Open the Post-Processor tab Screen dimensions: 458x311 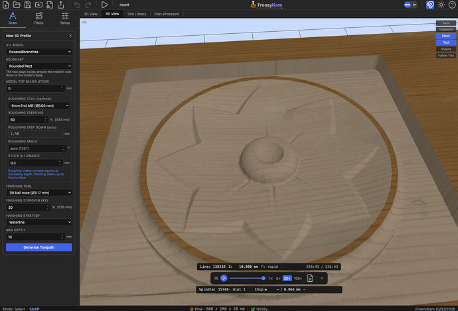(167, 14)
